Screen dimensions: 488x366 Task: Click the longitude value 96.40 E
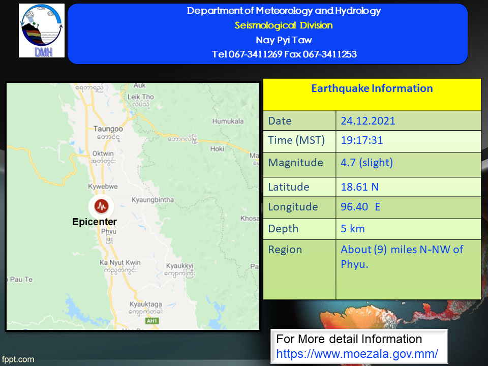(360, 207)
